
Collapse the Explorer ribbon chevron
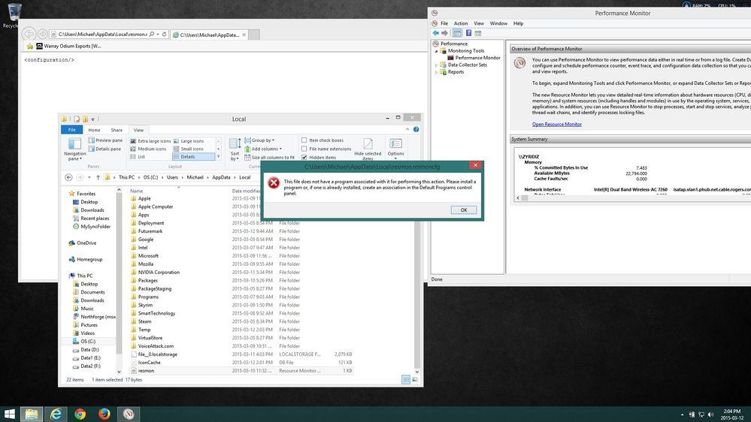click(x=407, y=130)
